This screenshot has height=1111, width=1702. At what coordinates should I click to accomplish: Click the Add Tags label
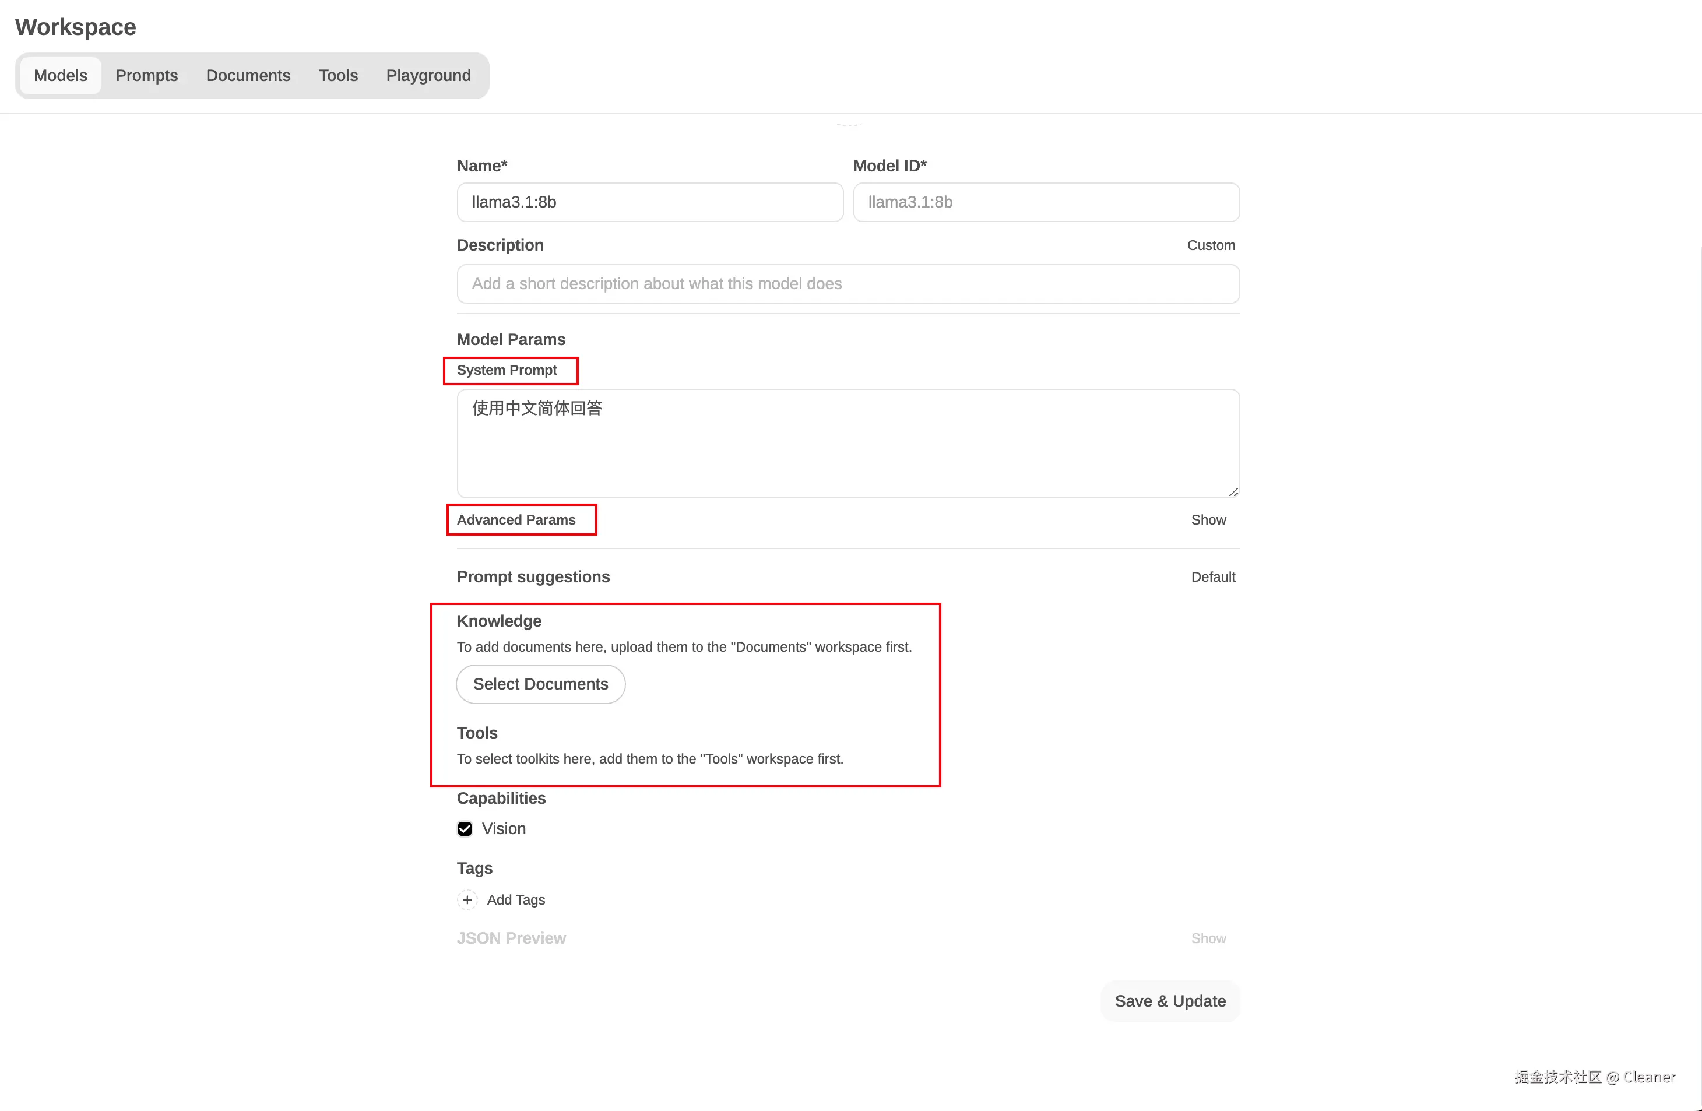click(x=516, y=899)
